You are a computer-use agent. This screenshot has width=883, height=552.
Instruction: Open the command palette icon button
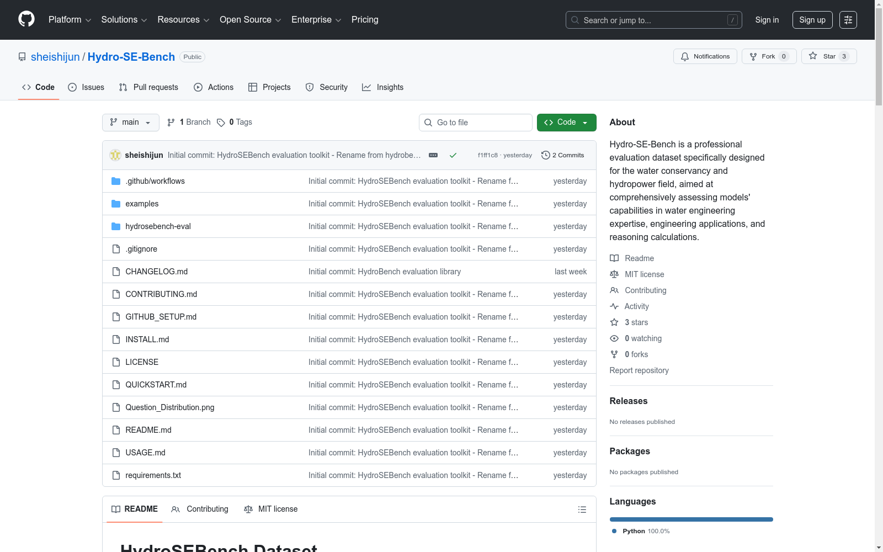pyautogui.click(x=848, y=20)
